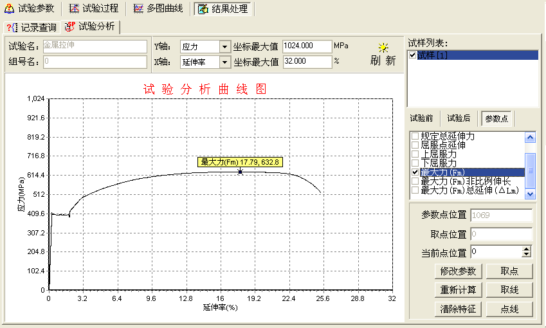The width and height of the screenshot is (546, 328).
Task: Enable the 上屈服力 checkbox
Action: (x=415, y=154)
